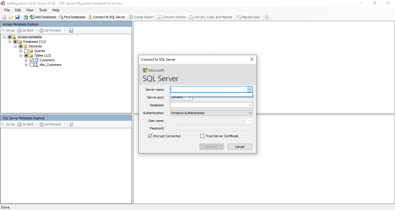Open Go Back history dropdown arrow in Access Explorer
This screenshot has height=210, width=395.
click(x=37, y=30)
